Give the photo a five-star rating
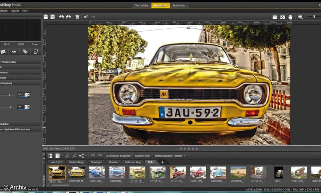Viewport: 321px width, 193px height. coord(197,149)
